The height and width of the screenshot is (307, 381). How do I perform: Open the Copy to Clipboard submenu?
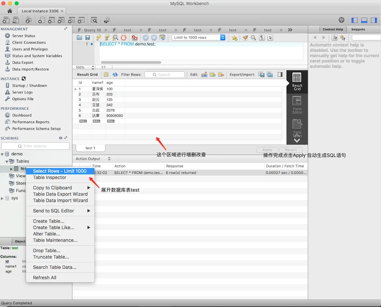(60, 188)
